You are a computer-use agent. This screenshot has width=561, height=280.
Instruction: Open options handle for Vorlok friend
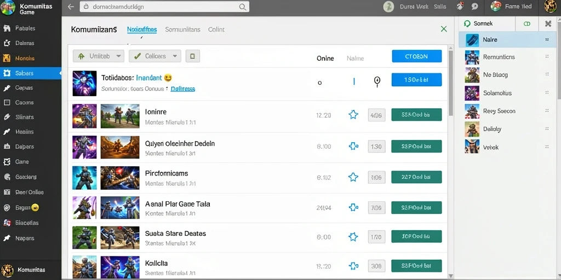(547, 147)
